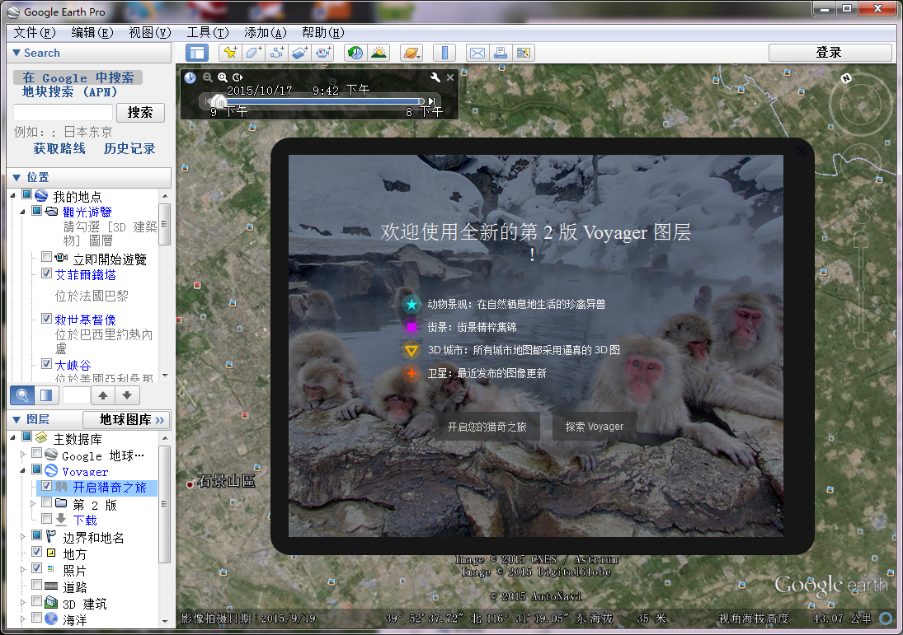Toggle places panel transparency icon
This screenshot has height=635, width=903.
pos(46,395)
